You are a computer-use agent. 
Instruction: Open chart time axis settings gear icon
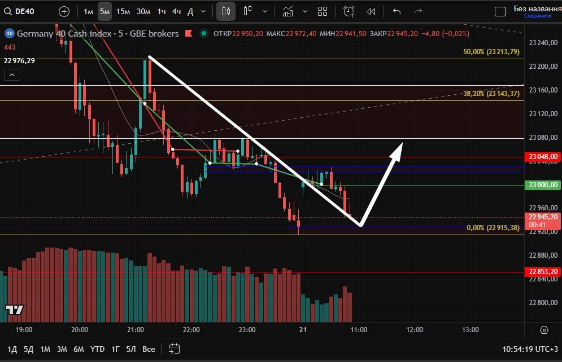coord(544,330)
